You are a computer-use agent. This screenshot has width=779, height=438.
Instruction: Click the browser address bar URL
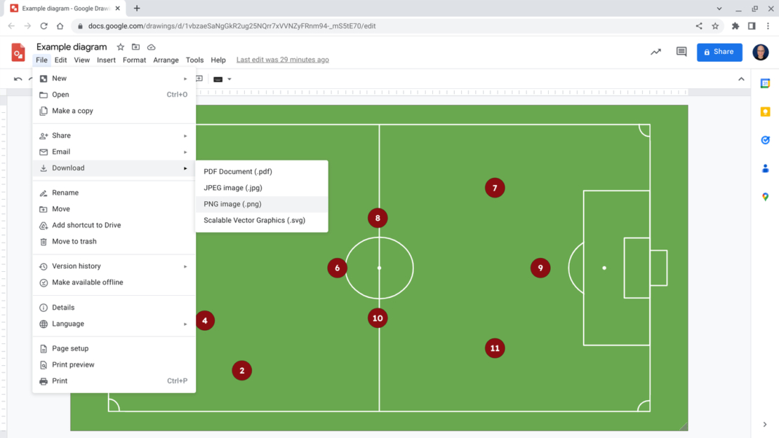[x=232, y=26]
